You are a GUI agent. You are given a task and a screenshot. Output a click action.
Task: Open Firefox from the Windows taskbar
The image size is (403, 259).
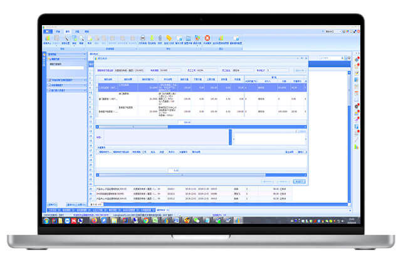[93, 220]
